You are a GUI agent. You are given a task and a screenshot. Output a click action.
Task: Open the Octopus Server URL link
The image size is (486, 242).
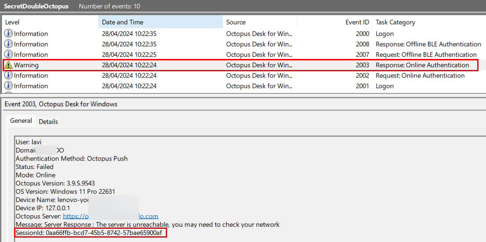111,216
